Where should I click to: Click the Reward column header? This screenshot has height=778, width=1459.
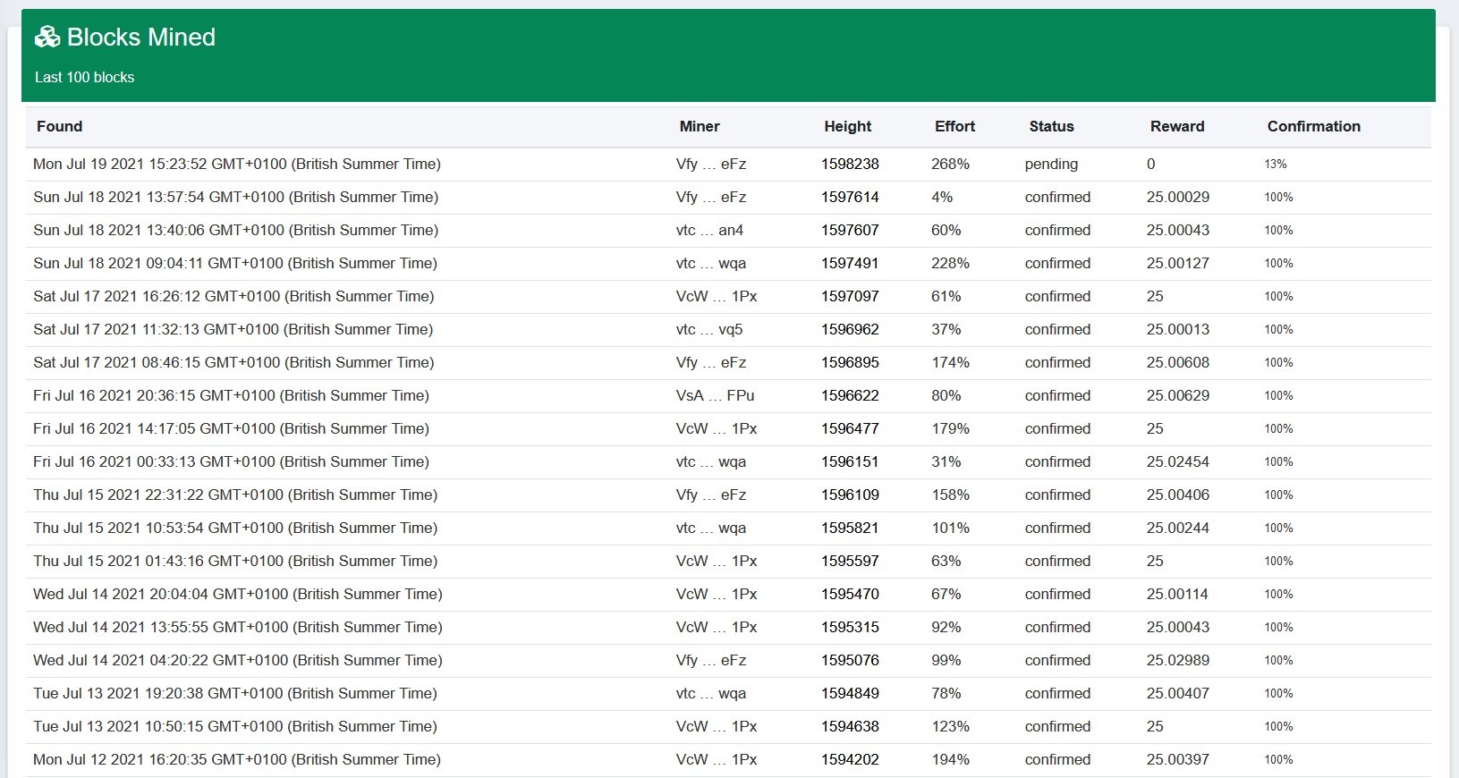tap(1177, 126)
